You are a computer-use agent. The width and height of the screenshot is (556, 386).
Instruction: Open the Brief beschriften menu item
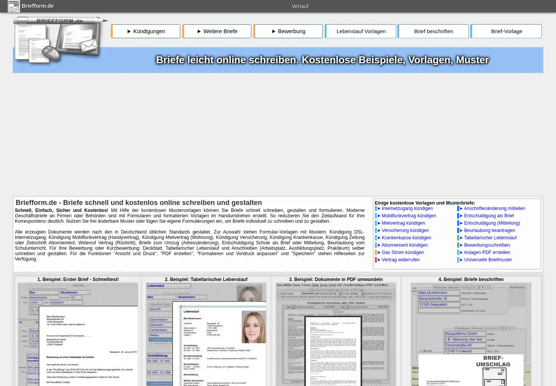click(x=434, y=31)
